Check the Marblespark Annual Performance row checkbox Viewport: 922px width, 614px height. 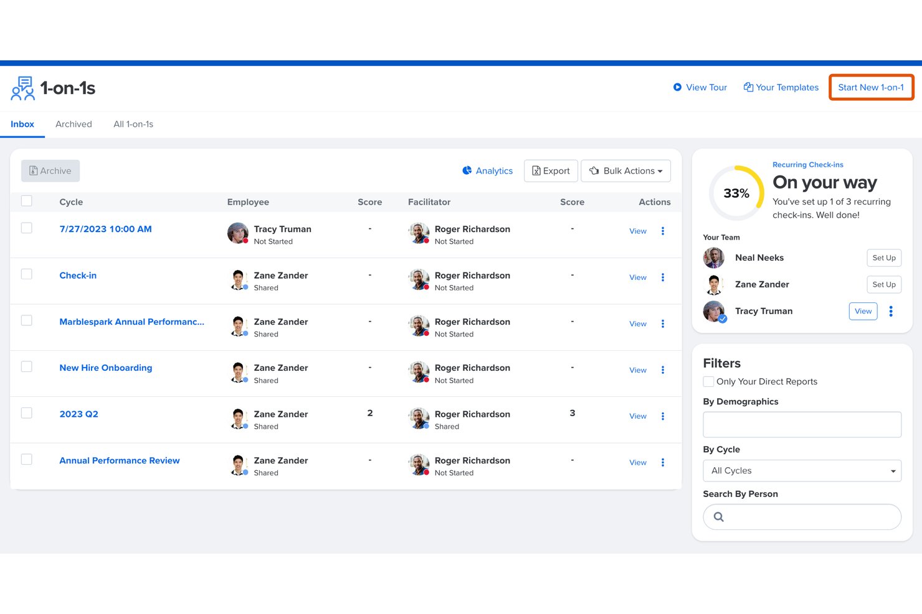pyautogui.click(x=27, y=320)
